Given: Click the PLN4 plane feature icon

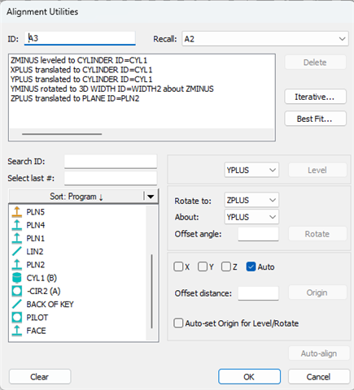Looking at the screenshot, I should [17, 225].
